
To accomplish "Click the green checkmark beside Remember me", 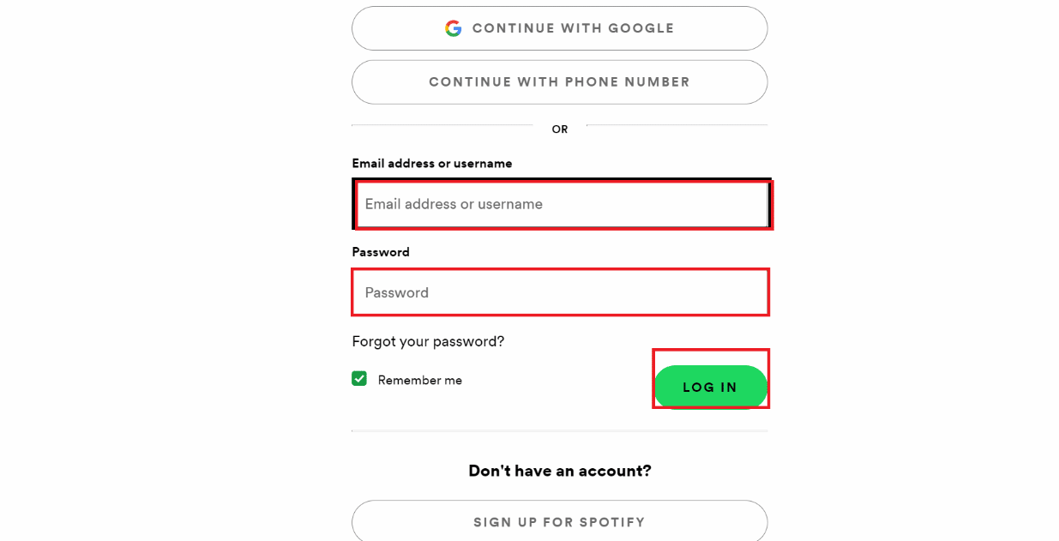I will 359,379.
